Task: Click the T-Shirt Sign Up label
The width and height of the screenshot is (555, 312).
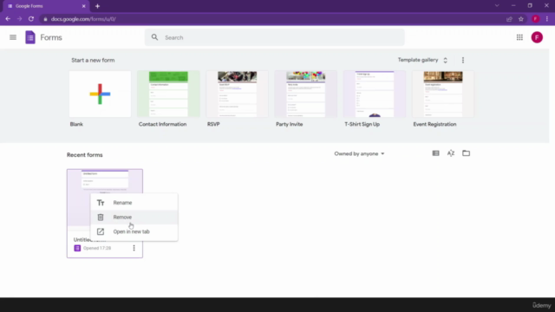Action: 362,124
